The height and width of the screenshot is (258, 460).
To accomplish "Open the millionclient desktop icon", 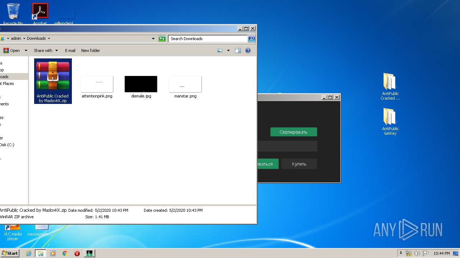I will pyautogui.click(x=64, y=17).
